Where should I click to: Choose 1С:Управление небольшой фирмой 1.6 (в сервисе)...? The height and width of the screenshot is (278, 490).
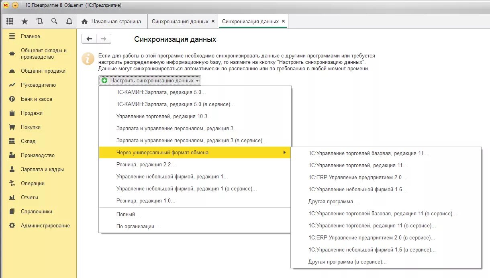386,249
